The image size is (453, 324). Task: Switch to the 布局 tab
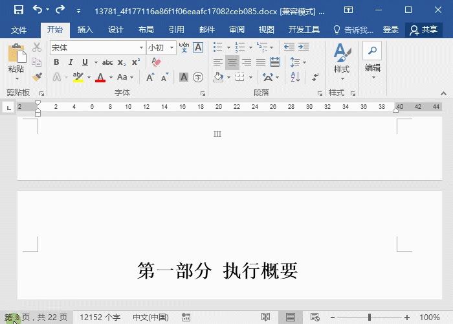click(146, 30)
